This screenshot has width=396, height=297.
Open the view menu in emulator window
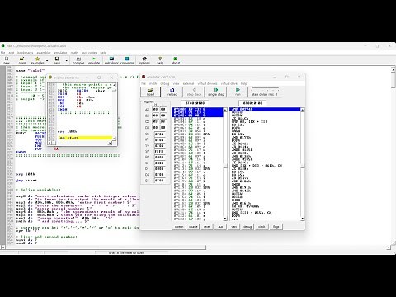[176, 83]
